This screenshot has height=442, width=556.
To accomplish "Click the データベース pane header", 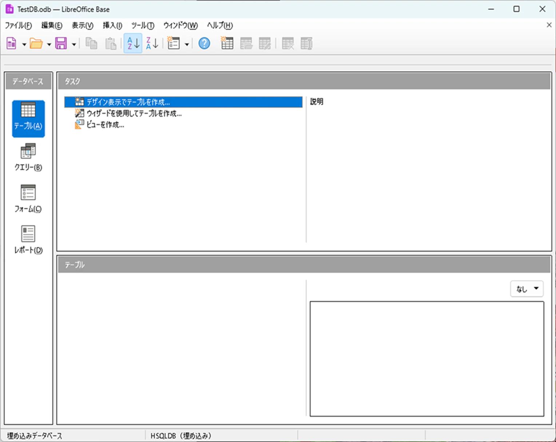I will pyautogui.click(x=28, y=81).
